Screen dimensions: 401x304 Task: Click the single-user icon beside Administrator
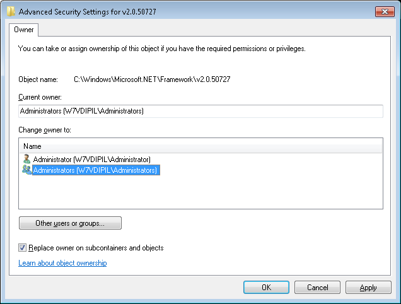[x=26, y=159]
